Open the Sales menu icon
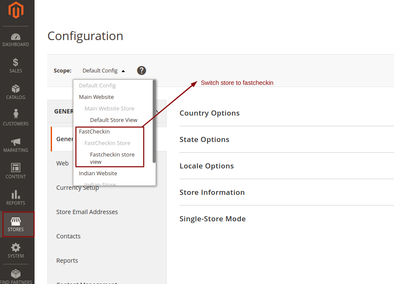The width and height of the screenshot is (394, 284). [16, 63]
